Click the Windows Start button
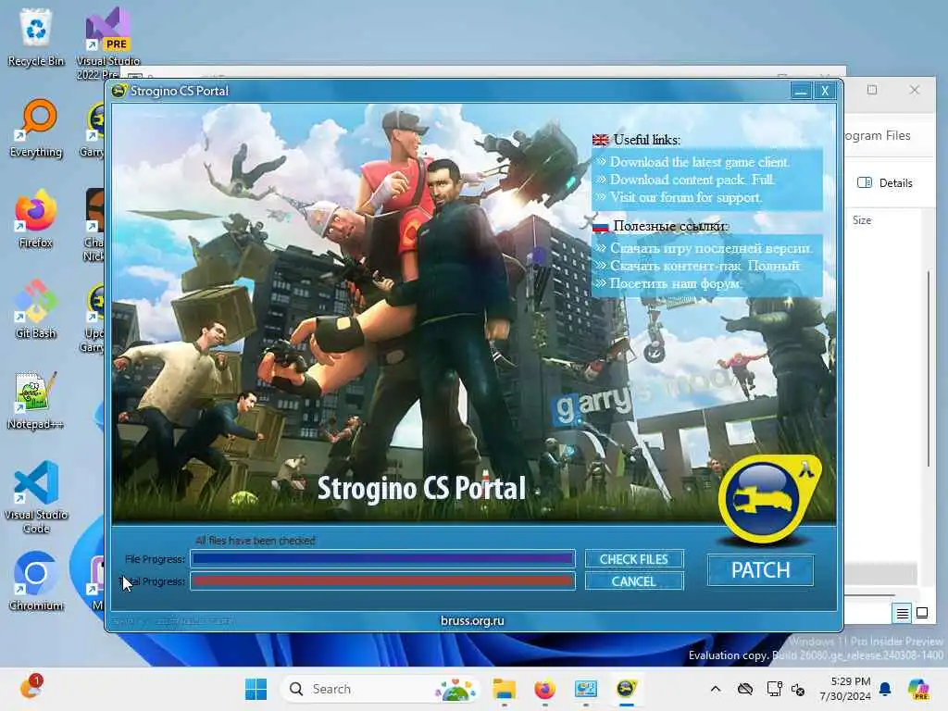Image resolution: width=948 pixels, height=711 pixels. [x=256, y=689]
